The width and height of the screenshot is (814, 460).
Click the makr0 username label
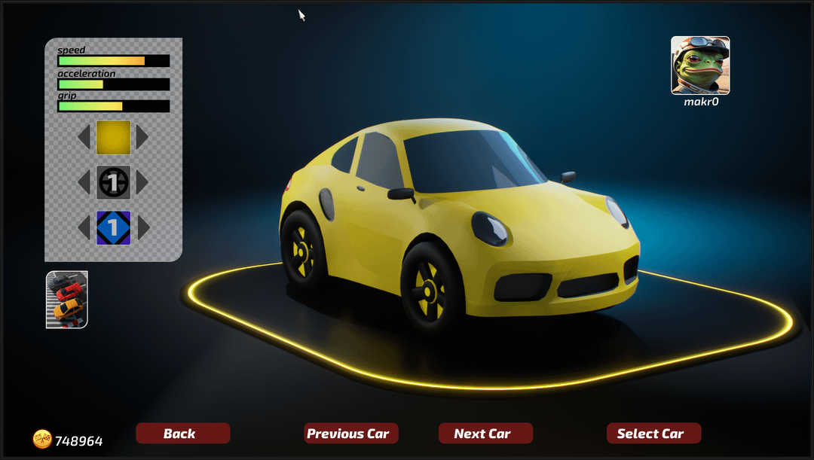700,102
